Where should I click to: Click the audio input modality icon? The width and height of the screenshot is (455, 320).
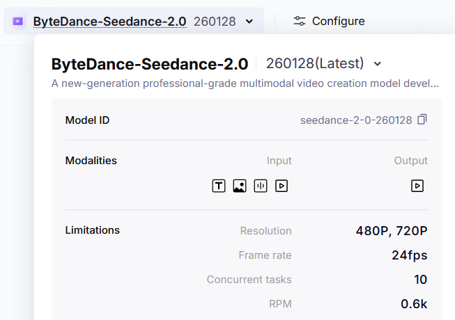coord(261,186)
